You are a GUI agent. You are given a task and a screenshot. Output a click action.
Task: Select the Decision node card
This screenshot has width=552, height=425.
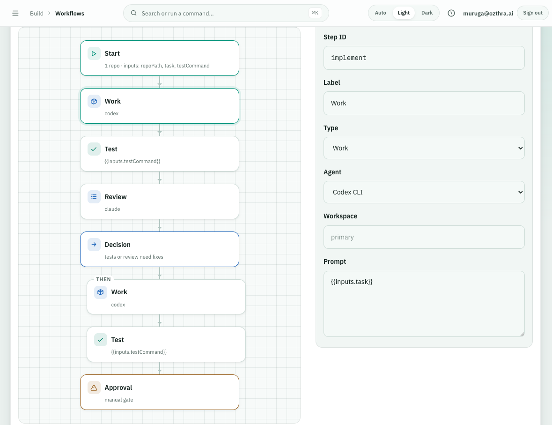tap(160, 249)
